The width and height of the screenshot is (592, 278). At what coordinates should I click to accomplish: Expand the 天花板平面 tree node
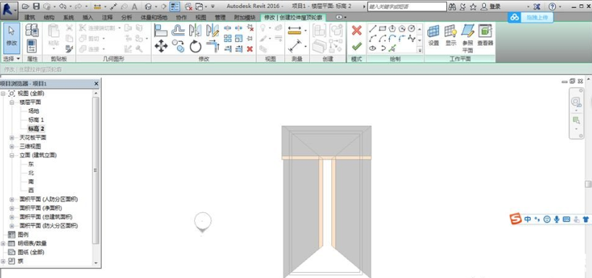click(x=12, y=137)
